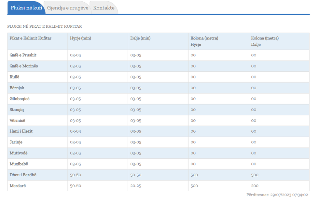Click the Hani i Elezit row name
The image size is (319, 205).
tap(21, 131)
